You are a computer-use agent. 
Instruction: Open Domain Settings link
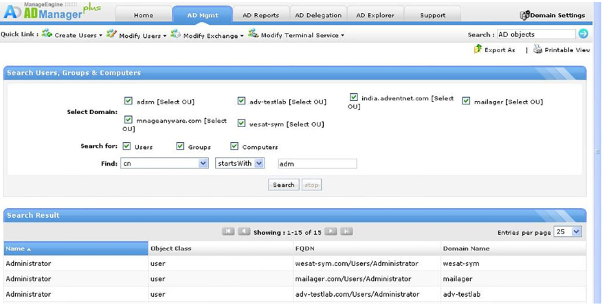[557, 16]
